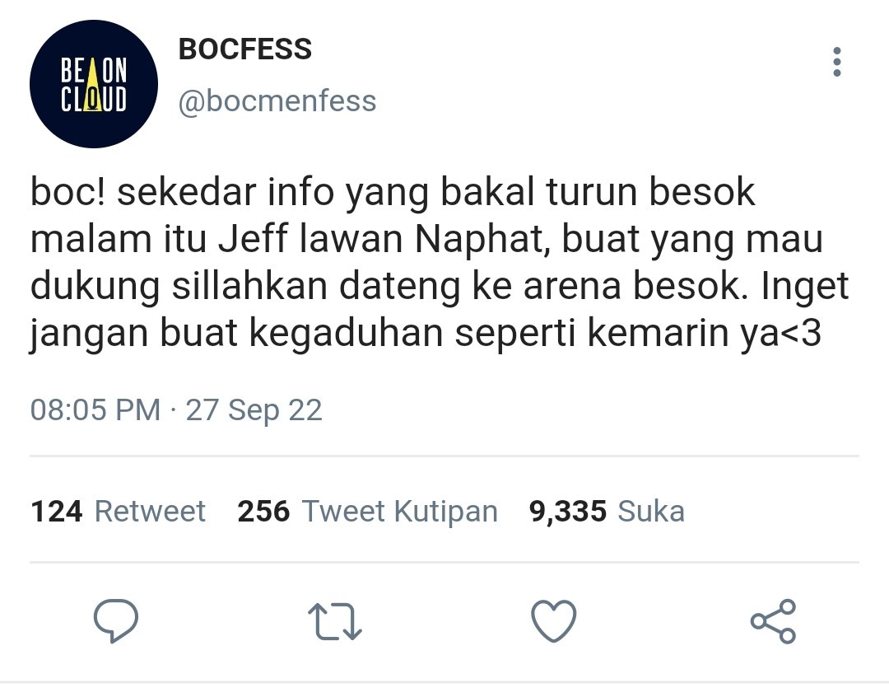889x697 pixels.
Task: Select the number 256 quote count
Action: pyautogui.click(x=263, y=511)
